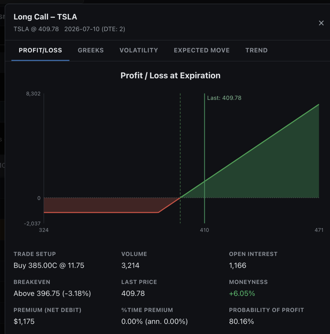Click the BREAKEVEN label
The image size is (330, 334).
32,282
